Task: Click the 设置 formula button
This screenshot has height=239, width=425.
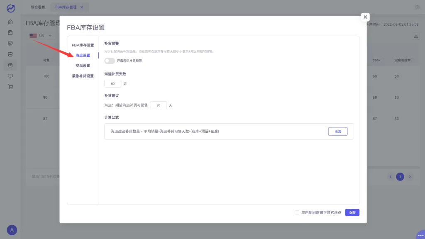Action: [338, 132]
